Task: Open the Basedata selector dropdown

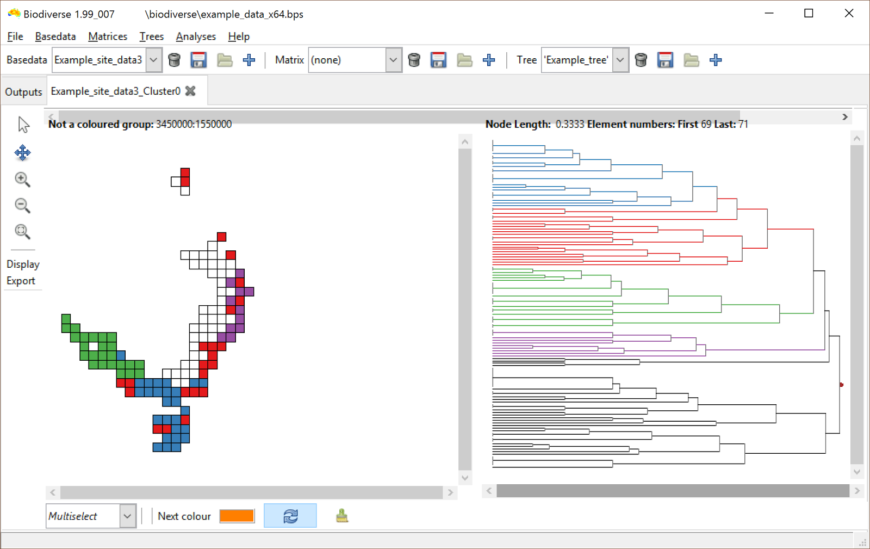Action: [x=154, y=60]
